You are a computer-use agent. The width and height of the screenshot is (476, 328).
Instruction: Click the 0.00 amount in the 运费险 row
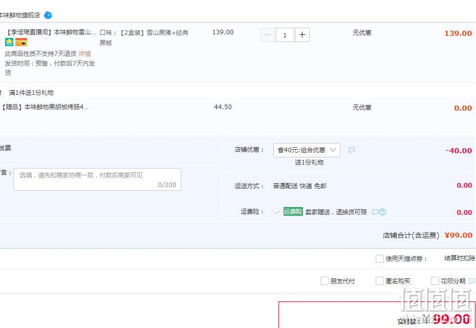464,213
